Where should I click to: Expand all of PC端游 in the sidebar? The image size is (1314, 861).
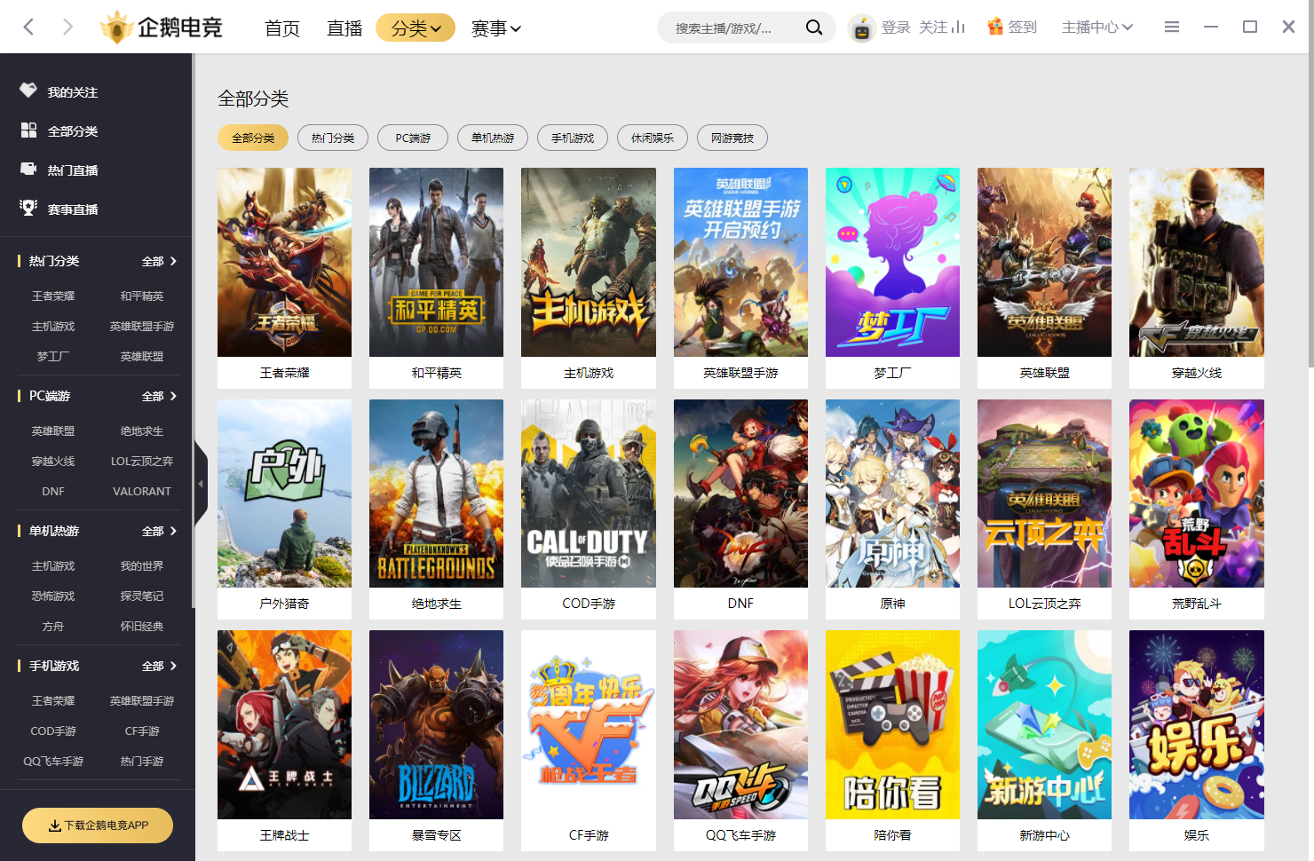pos(160,396)
